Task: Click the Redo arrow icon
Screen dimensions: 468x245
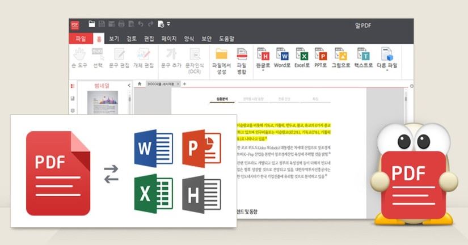Action: 150,24
